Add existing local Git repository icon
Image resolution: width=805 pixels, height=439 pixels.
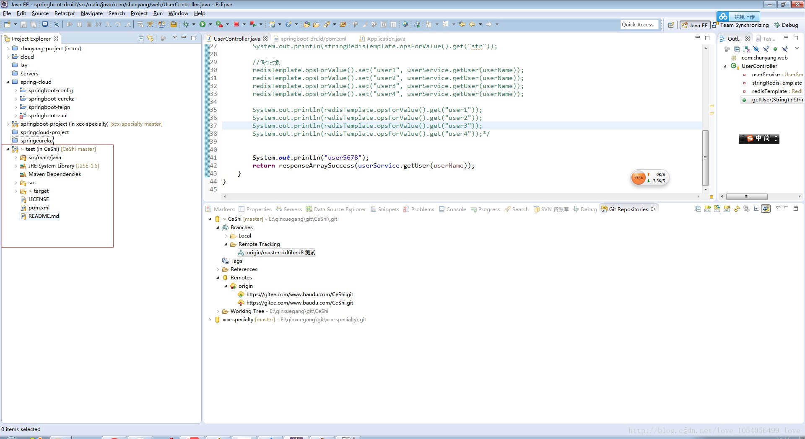(x=707, y=209)
